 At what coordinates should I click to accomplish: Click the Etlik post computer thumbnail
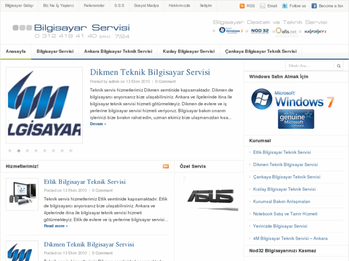pos(22,194)
